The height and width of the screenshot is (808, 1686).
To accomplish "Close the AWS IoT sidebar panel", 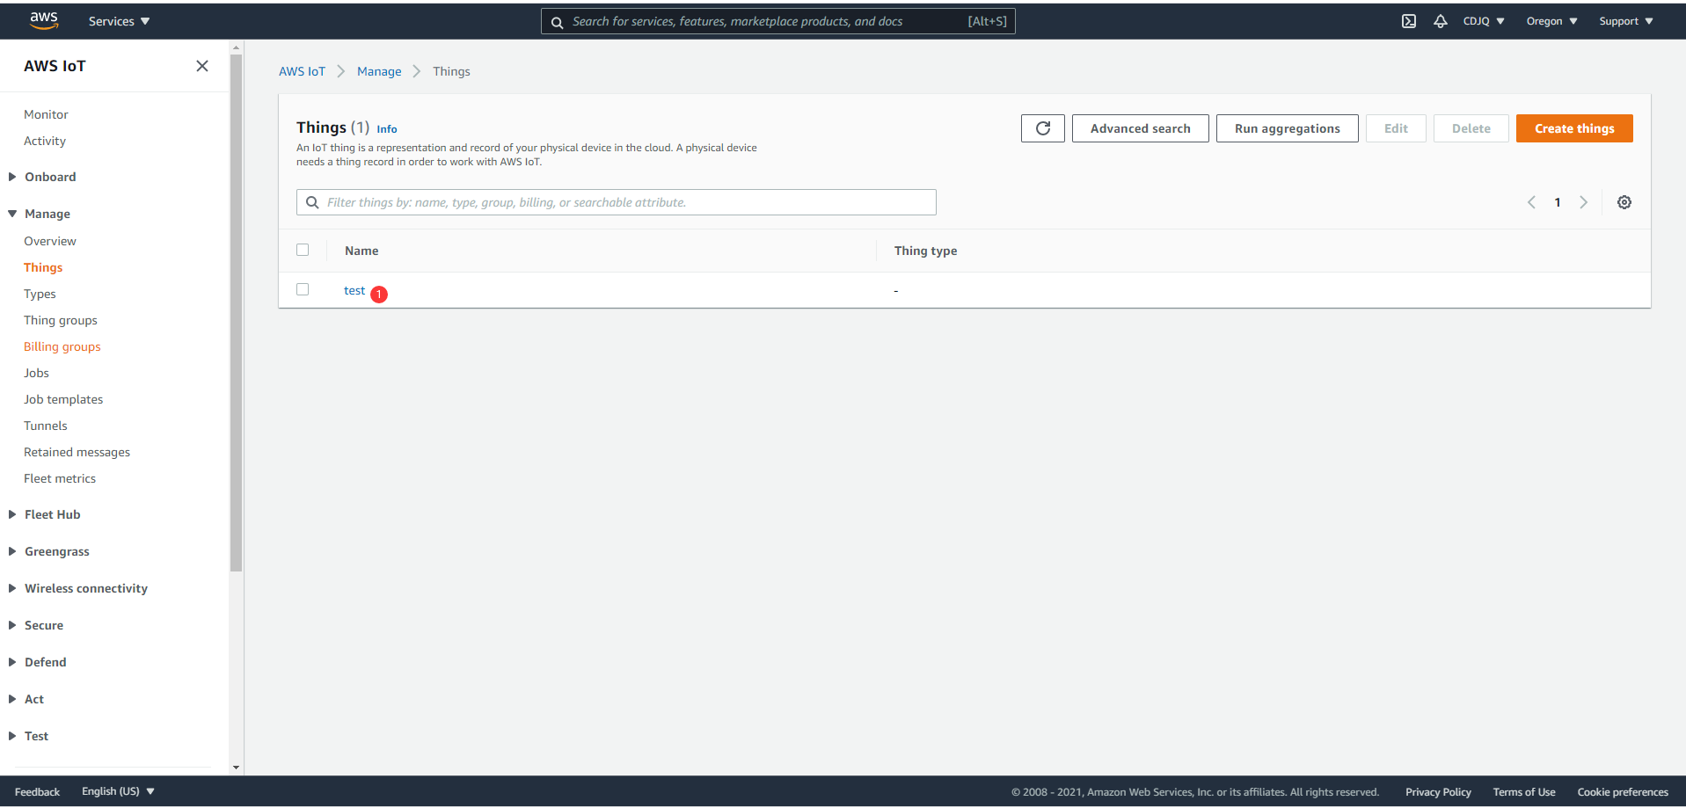I will (202, 66).
